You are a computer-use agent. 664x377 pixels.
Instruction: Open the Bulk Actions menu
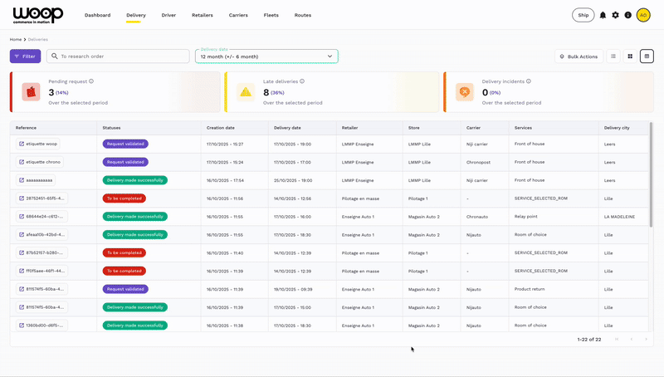[579, 56]
